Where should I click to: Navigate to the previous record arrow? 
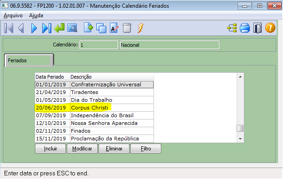point(21,28)
